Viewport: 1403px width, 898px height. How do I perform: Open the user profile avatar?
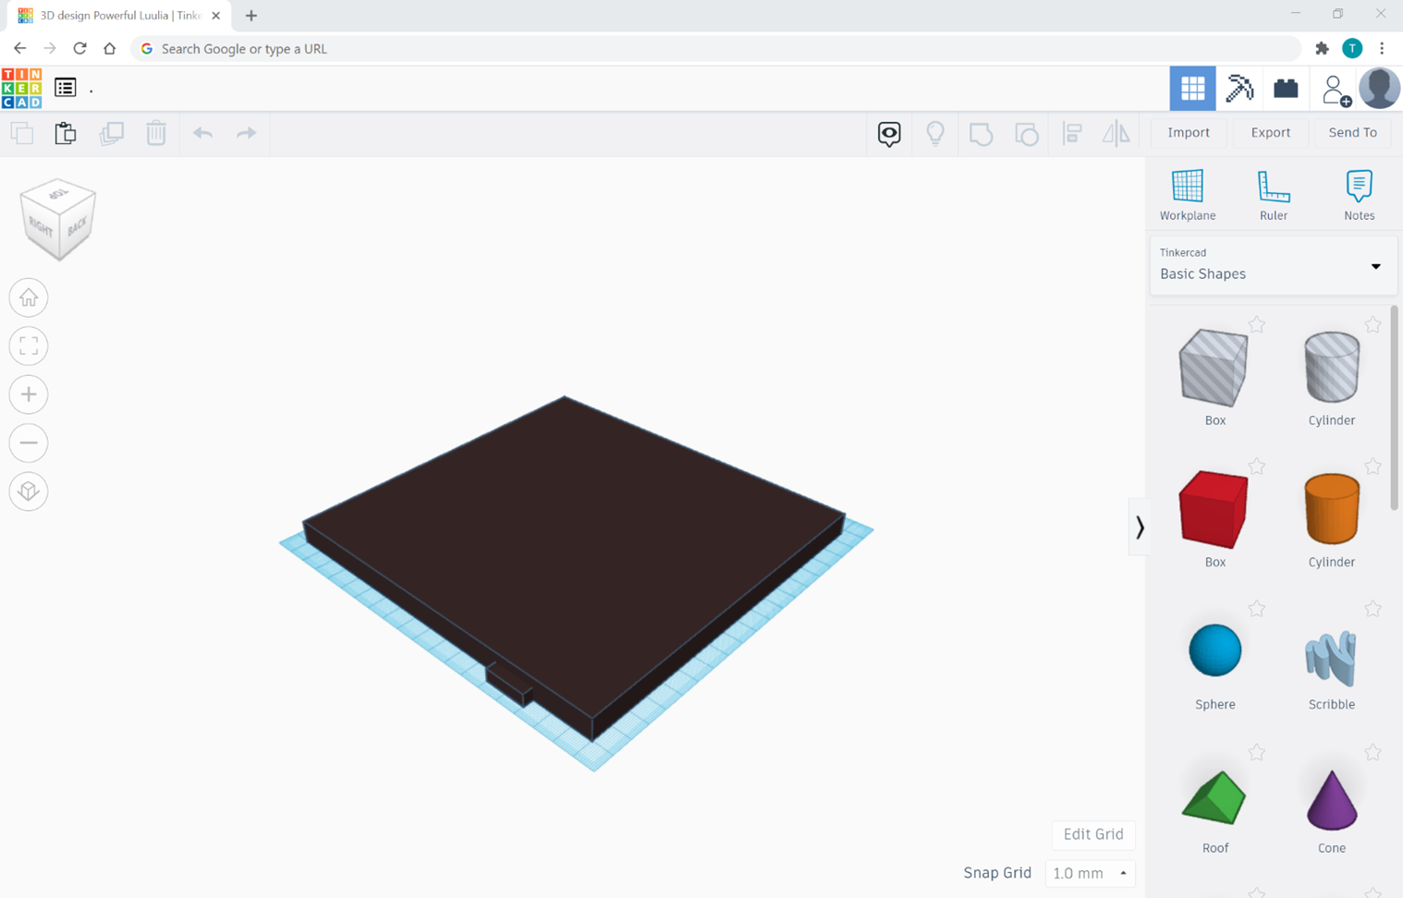(x=1379, y=89)
